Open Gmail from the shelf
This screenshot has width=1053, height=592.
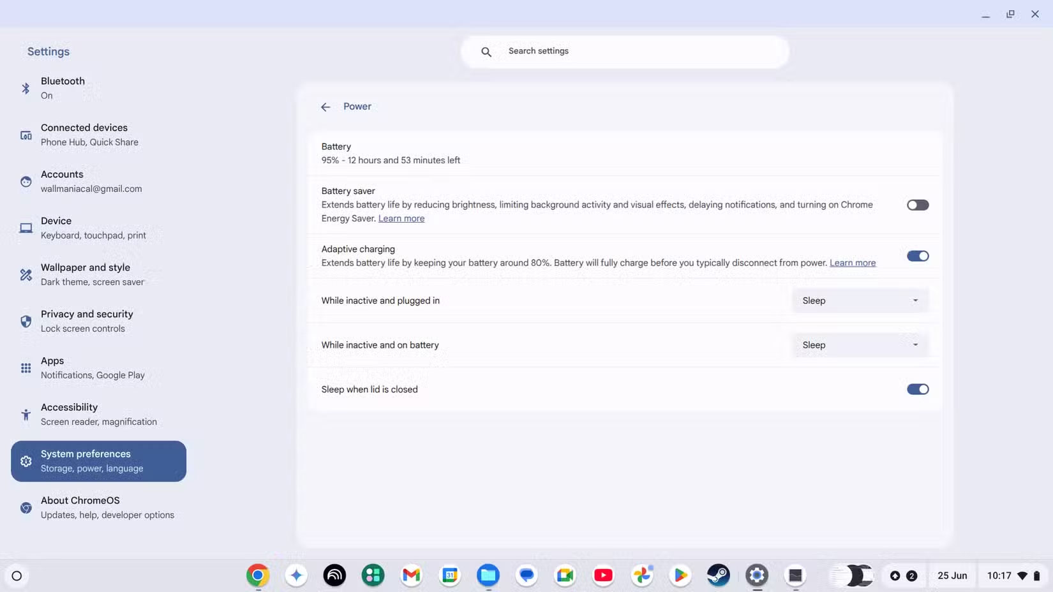click(x=410, y=575)
